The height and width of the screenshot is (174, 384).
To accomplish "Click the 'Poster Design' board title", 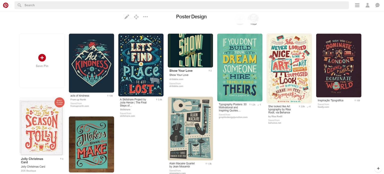I will click(191, 17).
